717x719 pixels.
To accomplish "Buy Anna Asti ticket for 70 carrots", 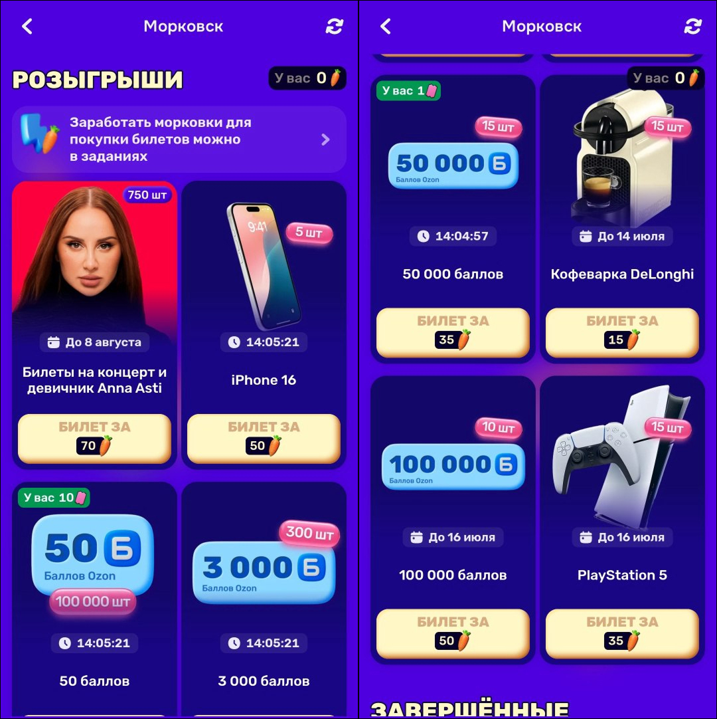I will pyautogui.click(x=94, y=438).
